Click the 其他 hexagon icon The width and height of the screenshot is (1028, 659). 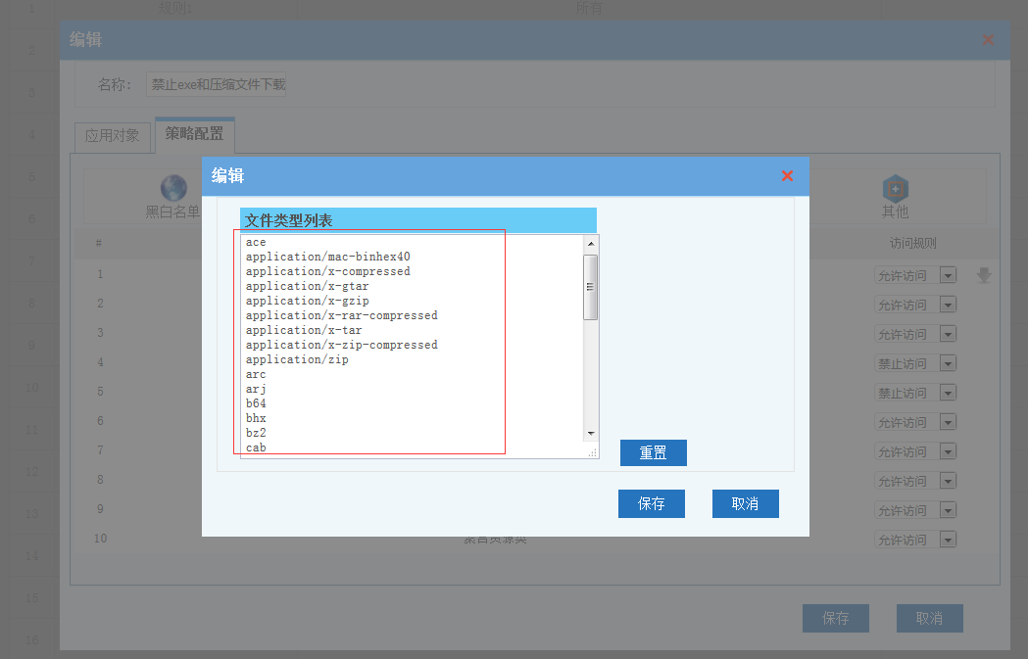pos(895,189)
